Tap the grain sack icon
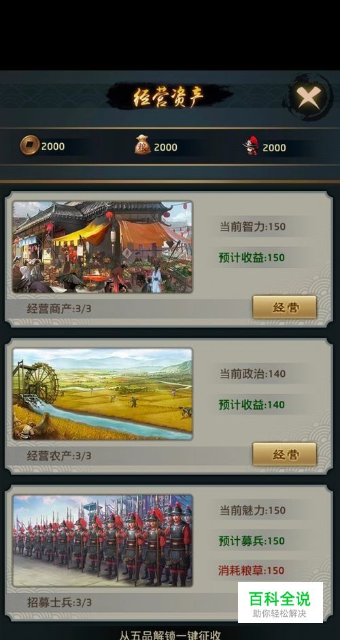 click(x=143, y=145)
